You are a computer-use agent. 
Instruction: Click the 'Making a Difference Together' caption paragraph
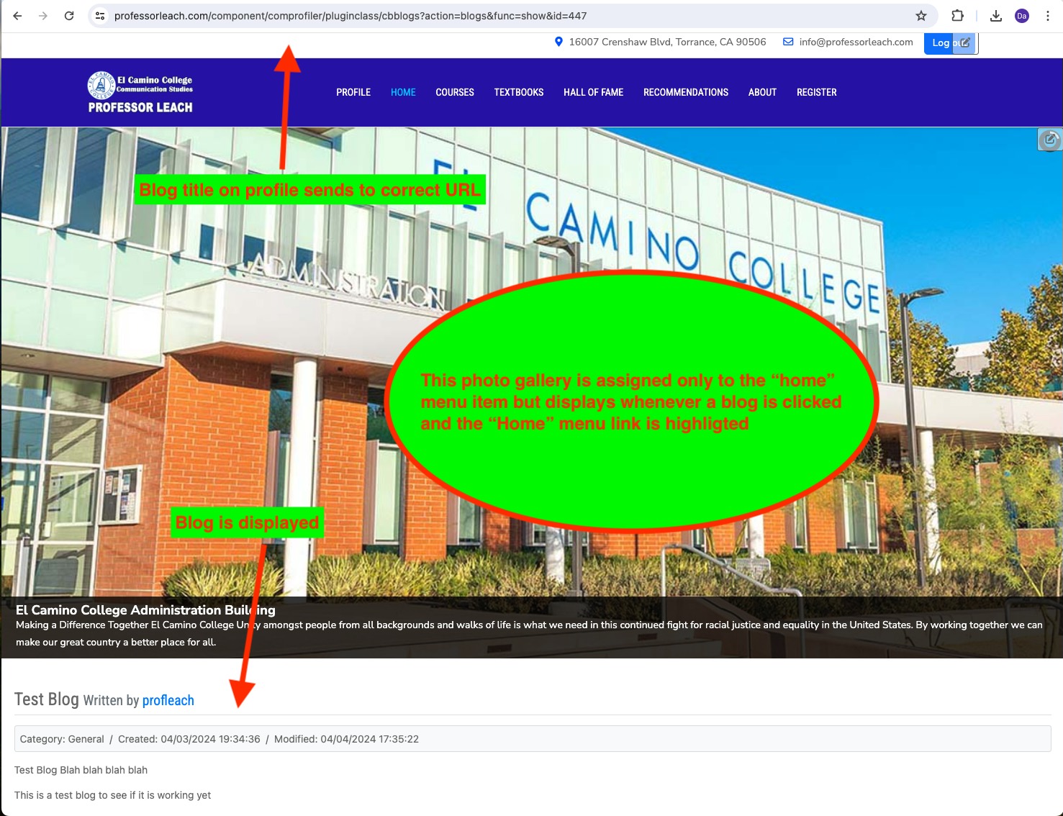click(529, 633)
